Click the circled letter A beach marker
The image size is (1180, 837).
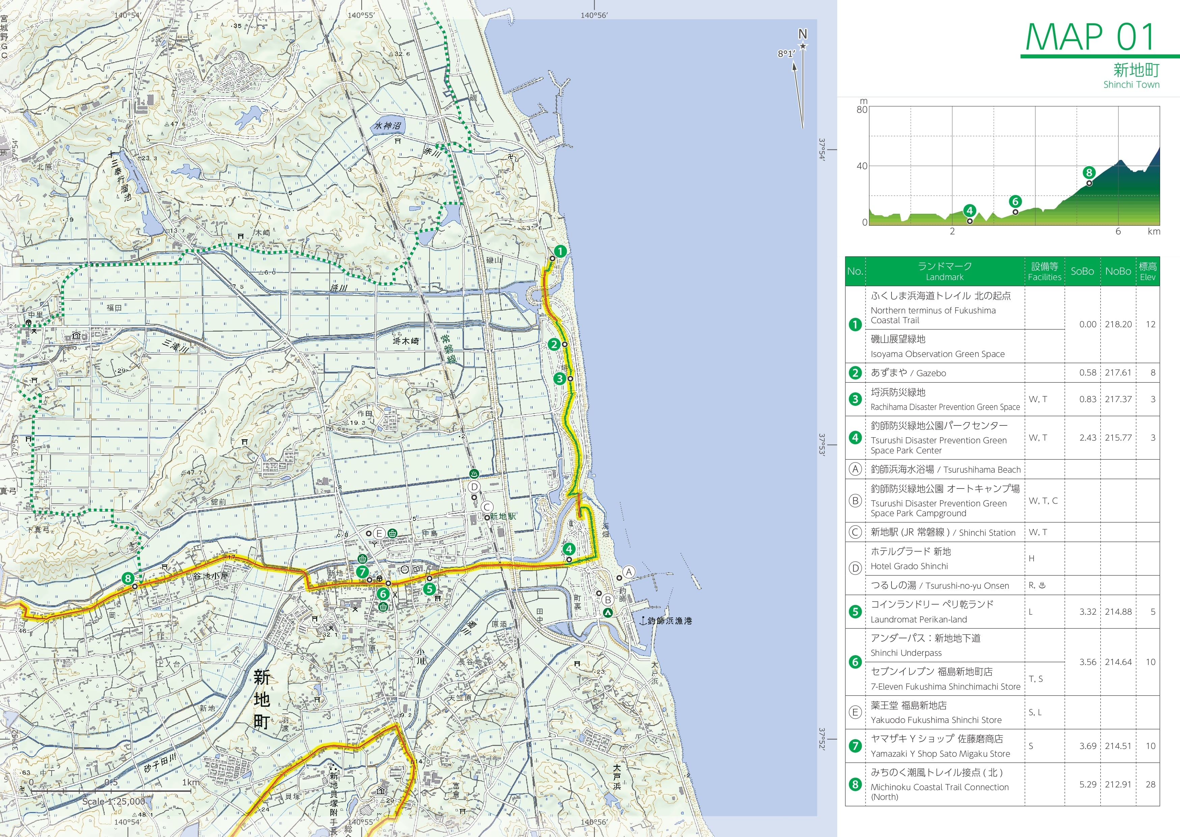pos(628,571)
